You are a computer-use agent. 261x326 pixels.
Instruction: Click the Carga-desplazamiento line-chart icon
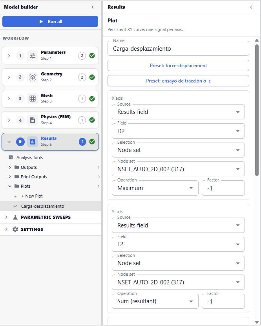15,207
